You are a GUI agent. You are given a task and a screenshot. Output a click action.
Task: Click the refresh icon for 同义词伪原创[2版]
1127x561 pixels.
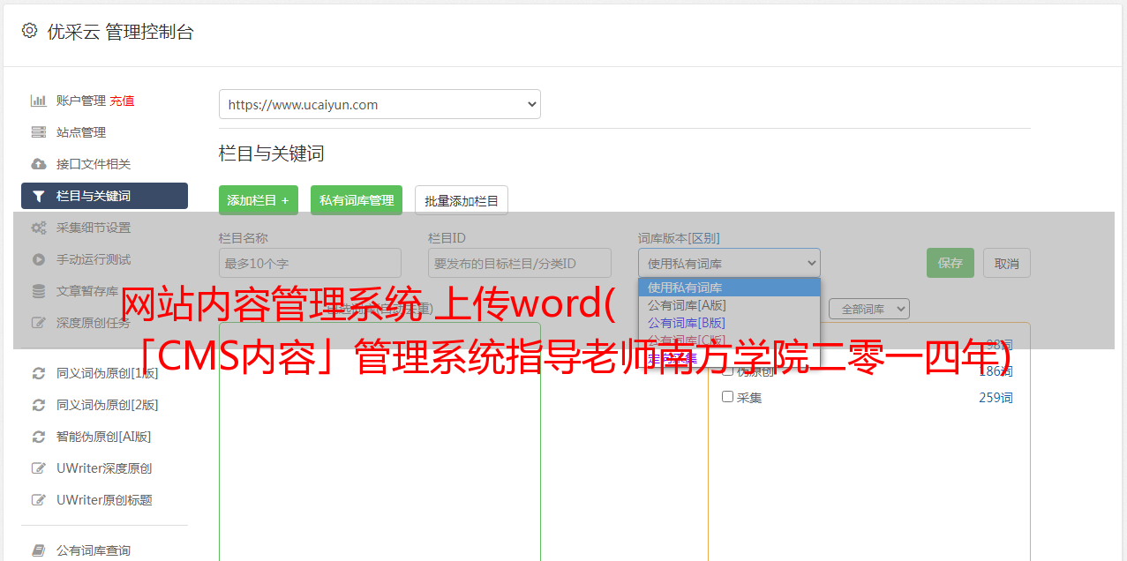(x=39, y=405)
